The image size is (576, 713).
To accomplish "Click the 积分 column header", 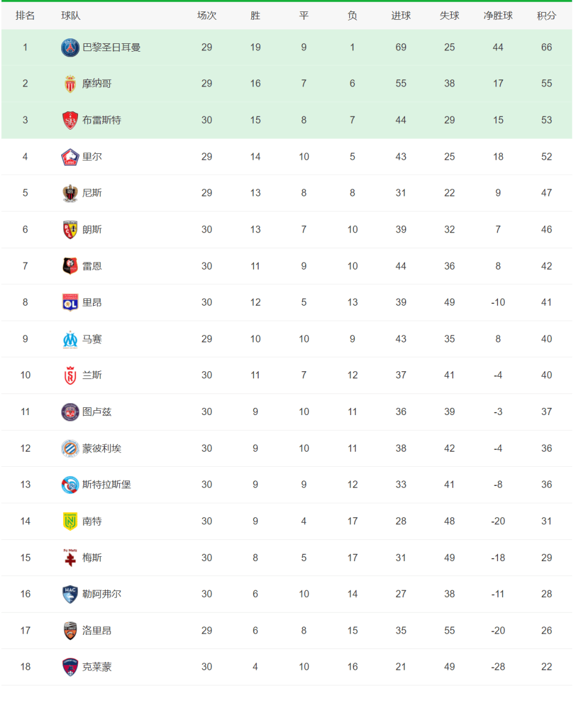I will 546,16.
